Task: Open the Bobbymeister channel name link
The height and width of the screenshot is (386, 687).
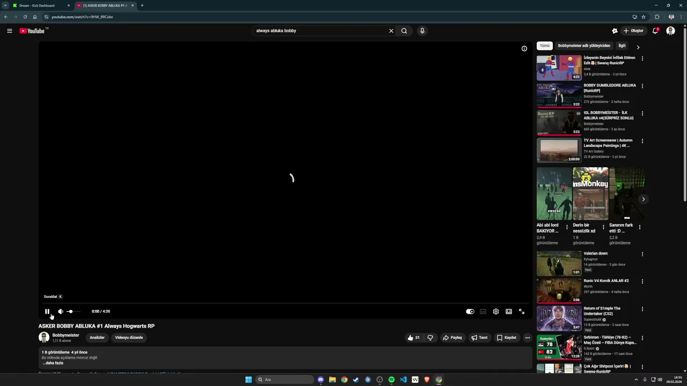Action: coord(65,335)
